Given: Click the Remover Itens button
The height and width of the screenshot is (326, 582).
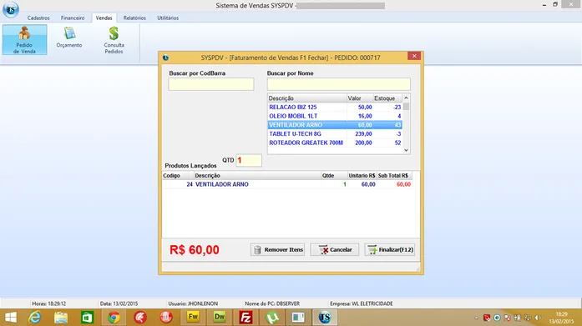Looking at the screenshot, I should point(277,249).
